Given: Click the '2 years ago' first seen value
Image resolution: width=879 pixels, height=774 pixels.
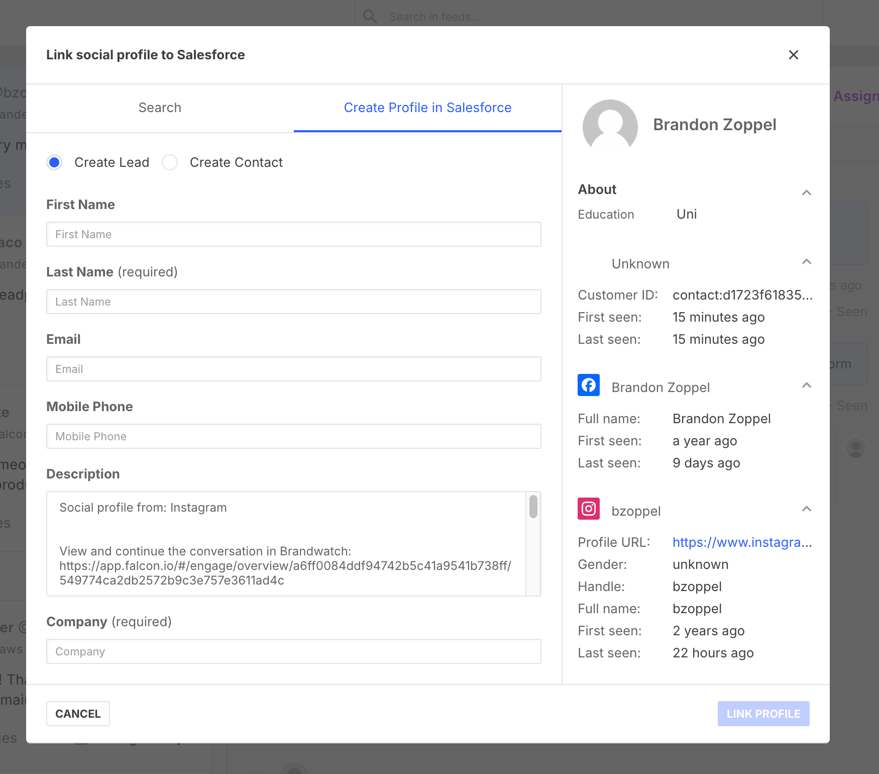Looking at the screenshot, I should coord(709,631).
